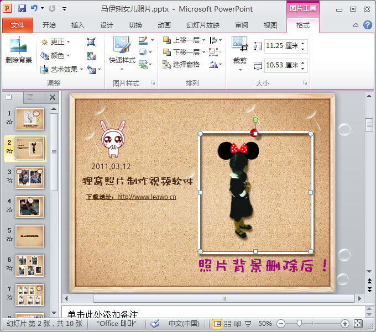Click the Undo icon
This screenshot has width=376, height=332.
(34, 8)
